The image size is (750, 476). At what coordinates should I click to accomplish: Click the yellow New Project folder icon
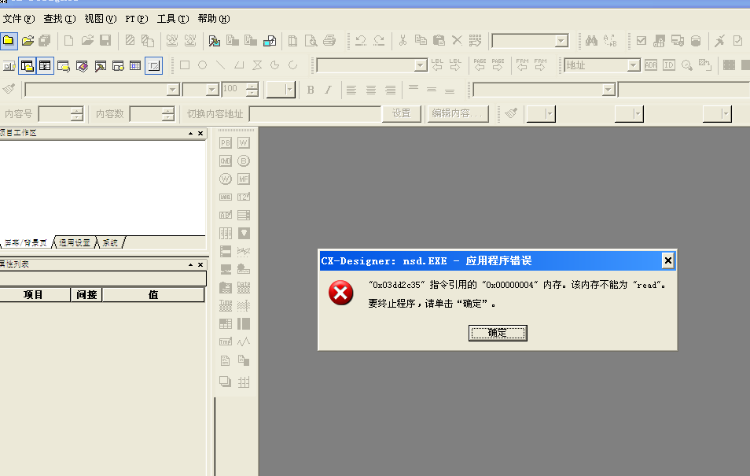pyautogui.click(x=8, y=40)
